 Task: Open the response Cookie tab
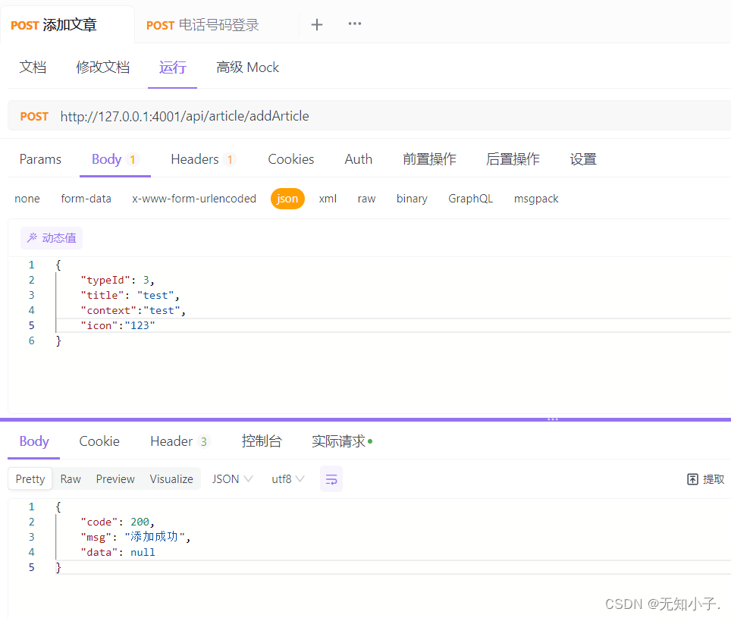tap(99, 441)
